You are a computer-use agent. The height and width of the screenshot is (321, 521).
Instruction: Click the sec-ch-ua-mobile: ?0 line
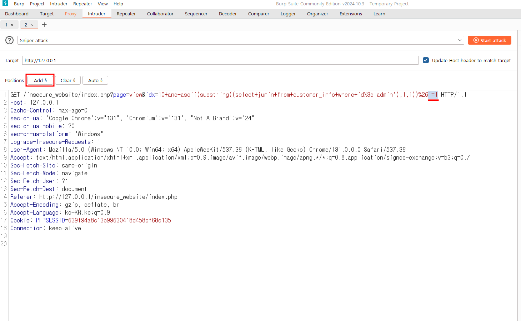(42, 126)
